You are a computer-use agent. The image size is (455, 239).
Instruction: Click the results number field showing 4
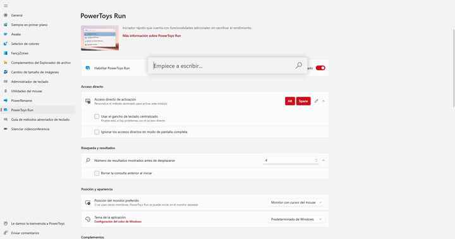click(291, 161)
